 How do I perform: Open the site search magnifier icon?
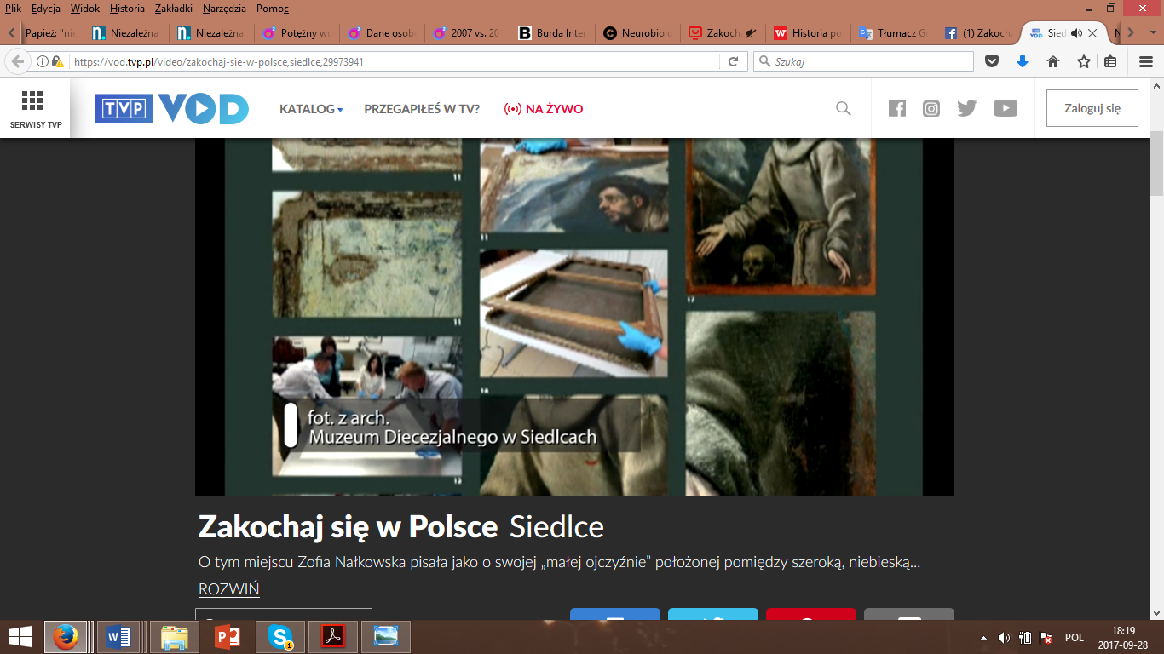844,108
